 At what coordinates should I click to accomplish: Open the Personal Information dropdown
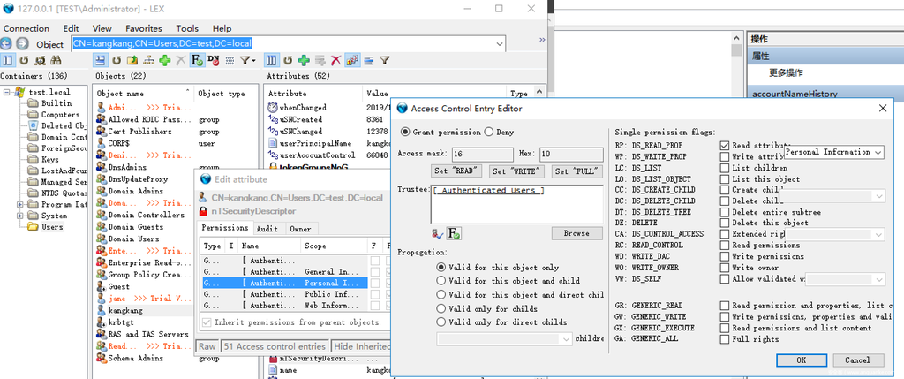tap(878, 152)
